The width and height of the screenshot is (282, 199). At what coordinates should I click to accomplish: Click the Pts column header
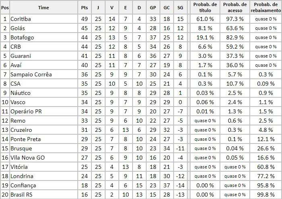(84, 8)
